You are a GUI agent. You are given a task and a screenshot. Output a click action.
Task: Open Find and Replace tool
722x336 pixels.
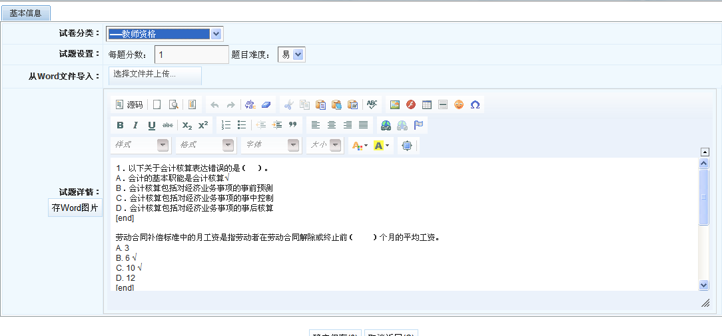(250, 105)
